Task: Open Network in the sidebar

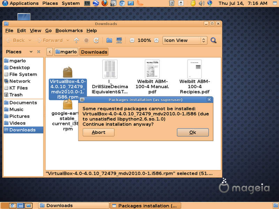Action: [23, 81]
